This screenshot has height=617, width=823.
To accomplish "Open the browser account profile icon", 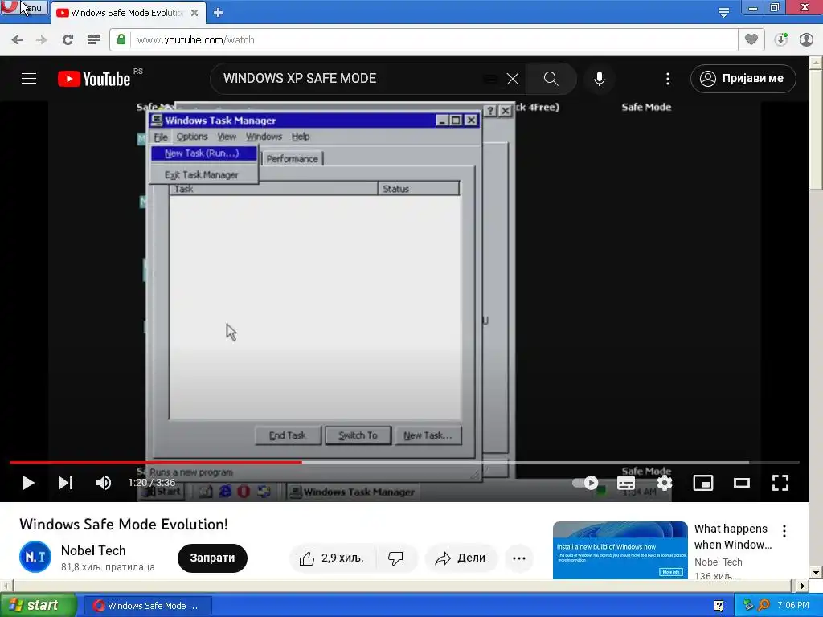I will (x=806, y=39).
